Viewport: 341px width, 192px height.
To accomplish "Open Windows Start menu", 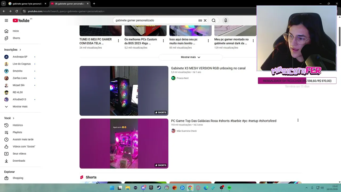I will coord(112,188).
